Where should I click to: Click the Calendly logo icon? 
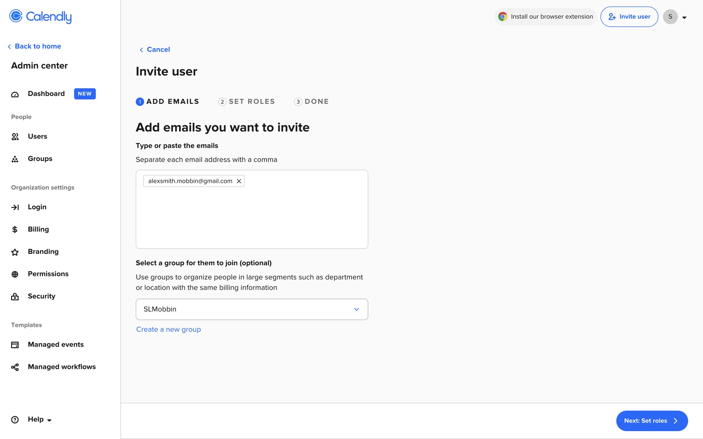[16, 16]
